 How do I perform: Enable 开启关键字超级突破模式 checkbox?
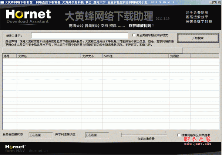(134, 35)
